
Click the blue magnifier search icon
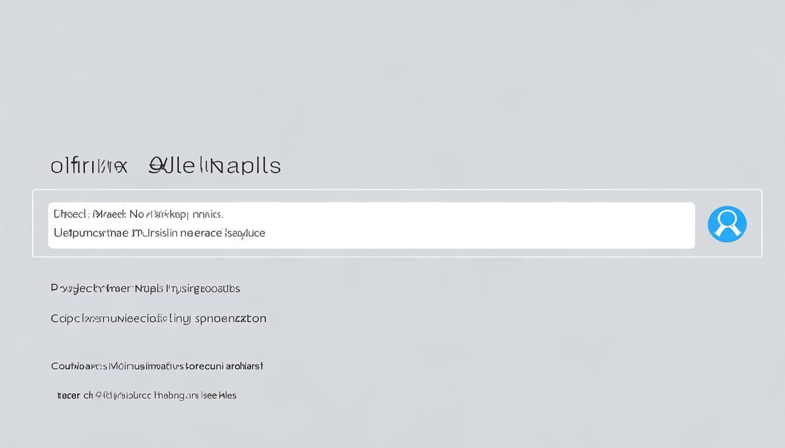[727, 224]
